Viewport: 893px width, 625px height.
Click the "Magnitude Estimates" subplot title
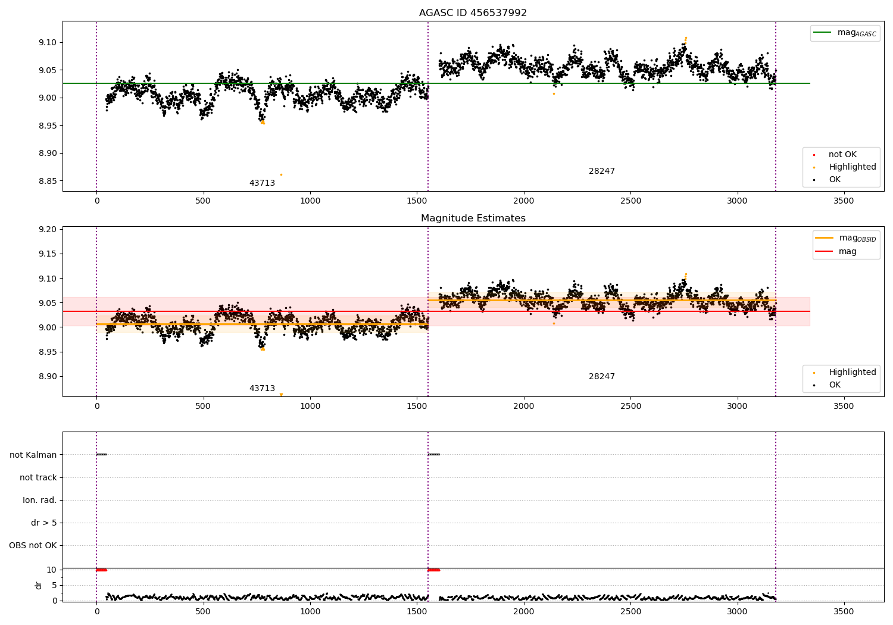pos(473,218)
